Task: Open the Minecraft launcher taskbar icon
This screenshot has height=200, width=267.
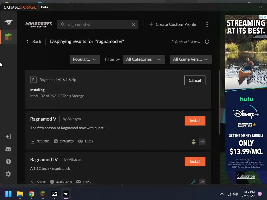Action: [43, 194]
